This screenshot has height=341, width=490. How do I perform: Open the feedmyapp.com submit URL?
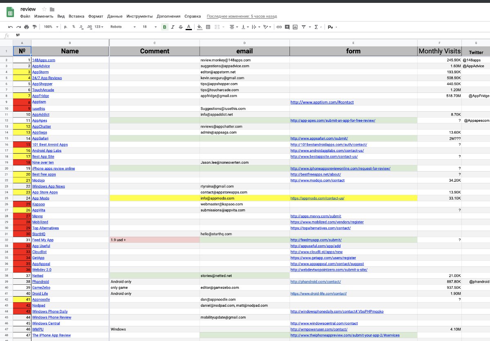point(316,240)
